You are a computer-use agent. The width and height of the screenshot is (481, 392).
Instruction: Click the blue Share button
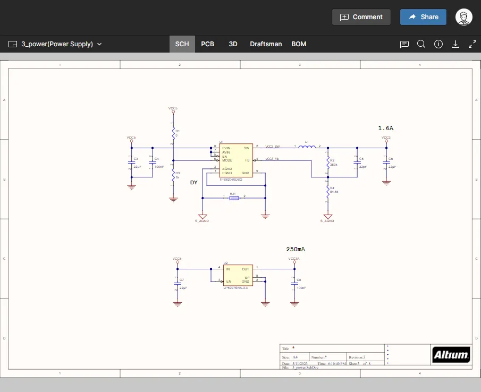click(x=423, y=17)
